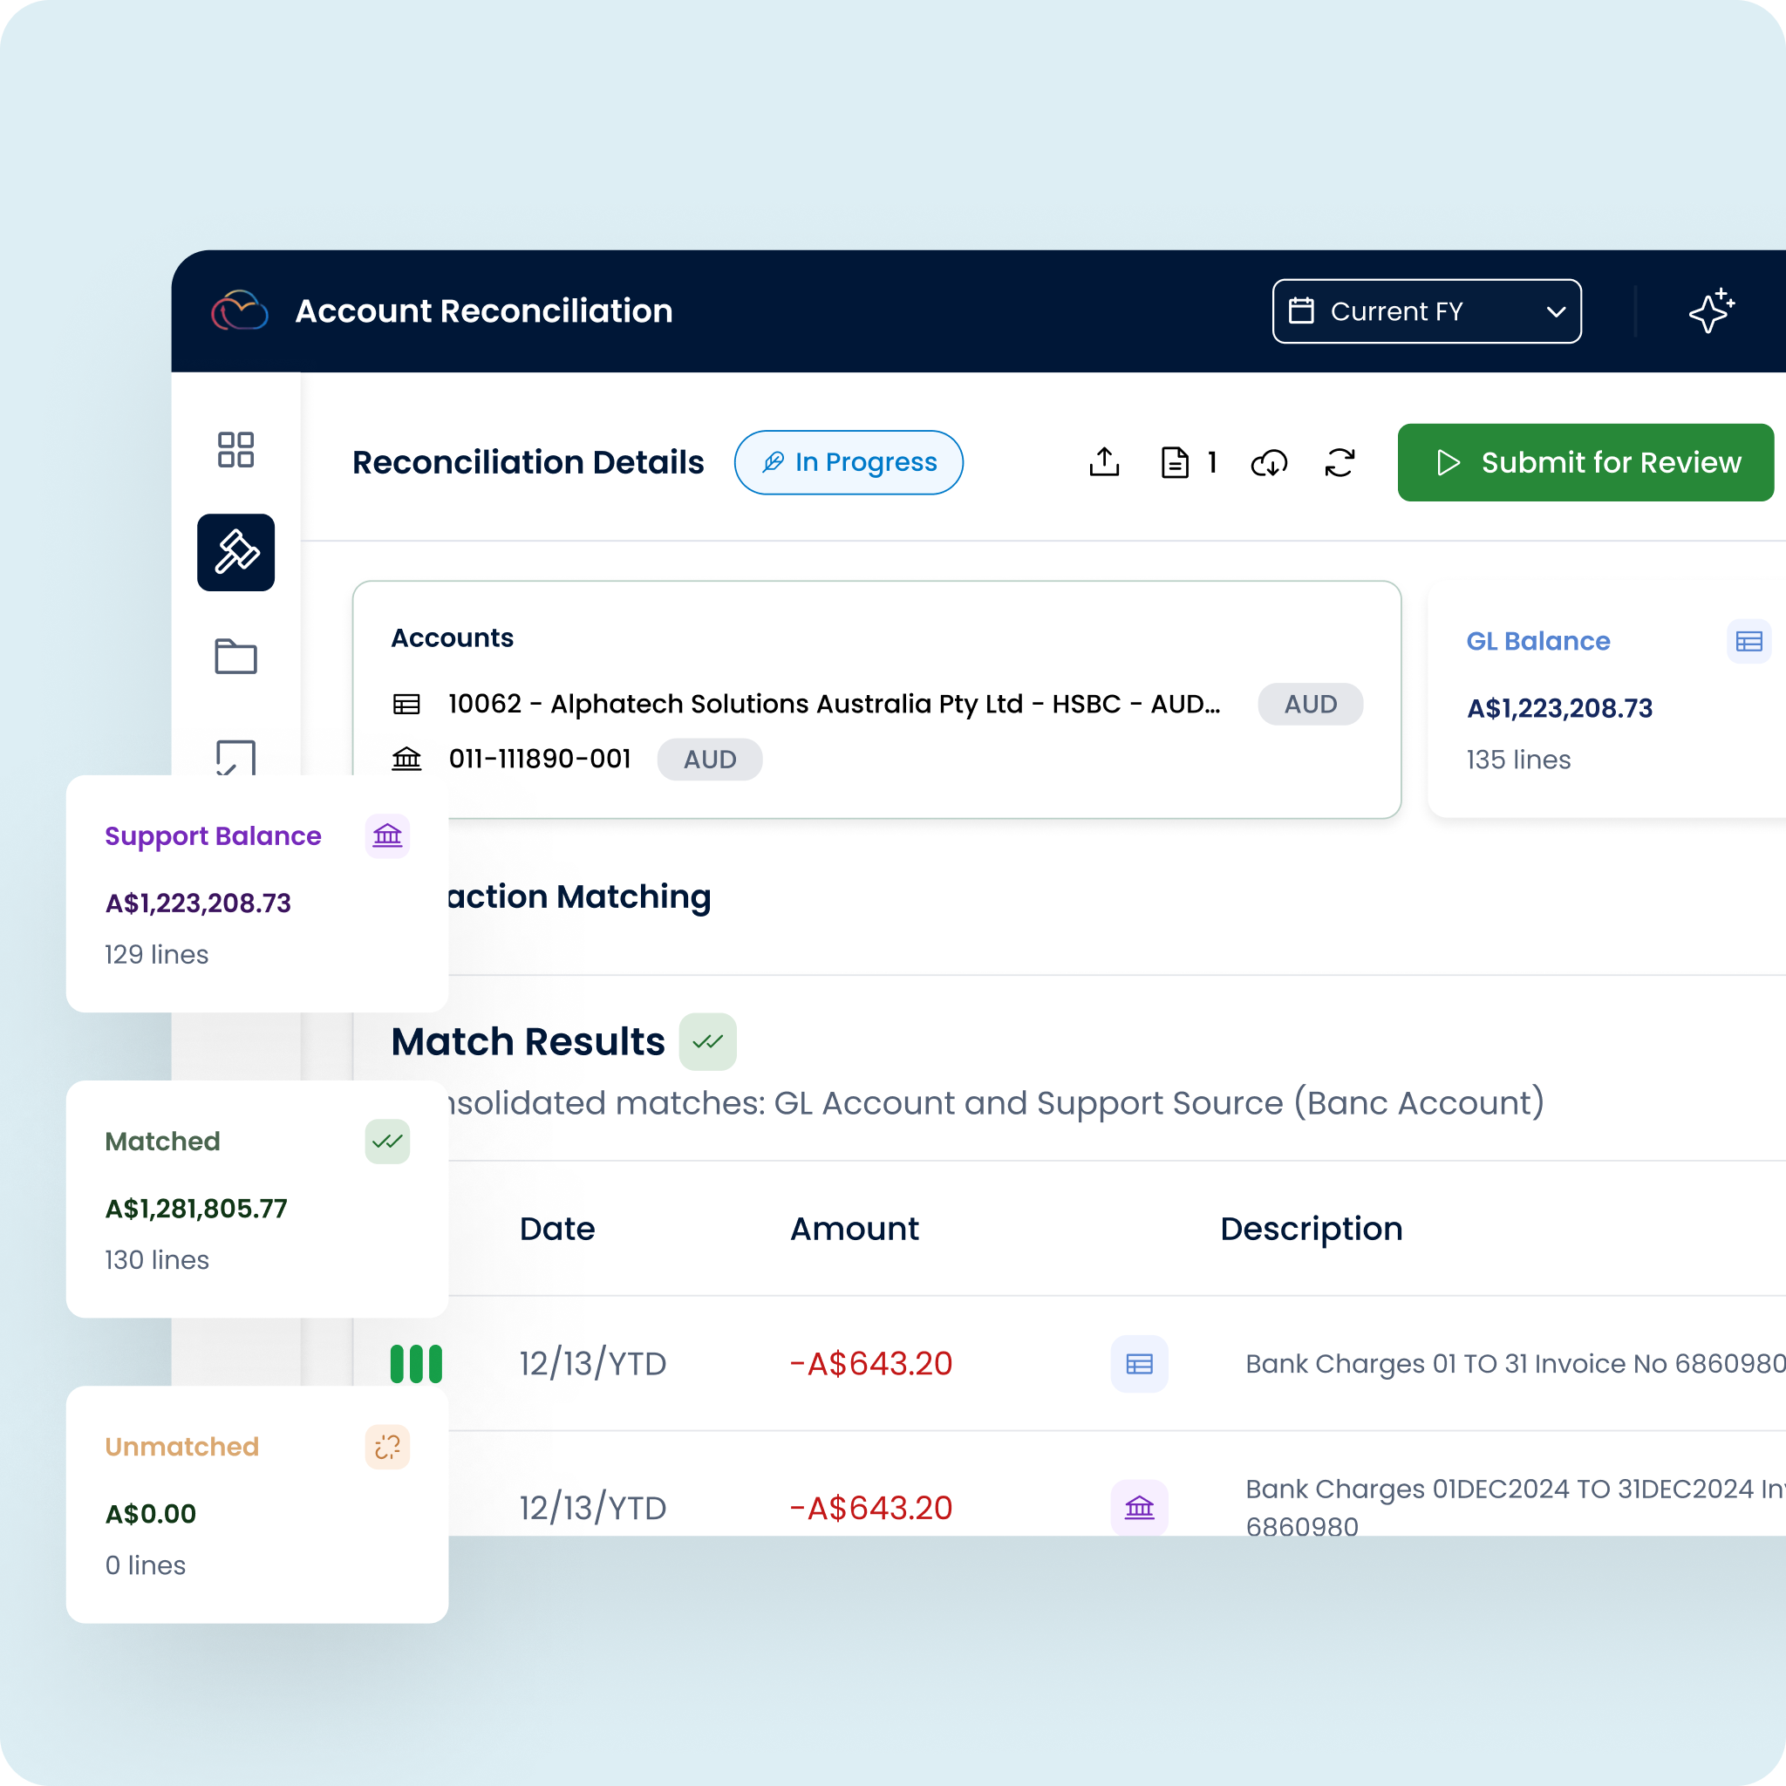Select bank account 011-111890-001

(x=539, y=759)
